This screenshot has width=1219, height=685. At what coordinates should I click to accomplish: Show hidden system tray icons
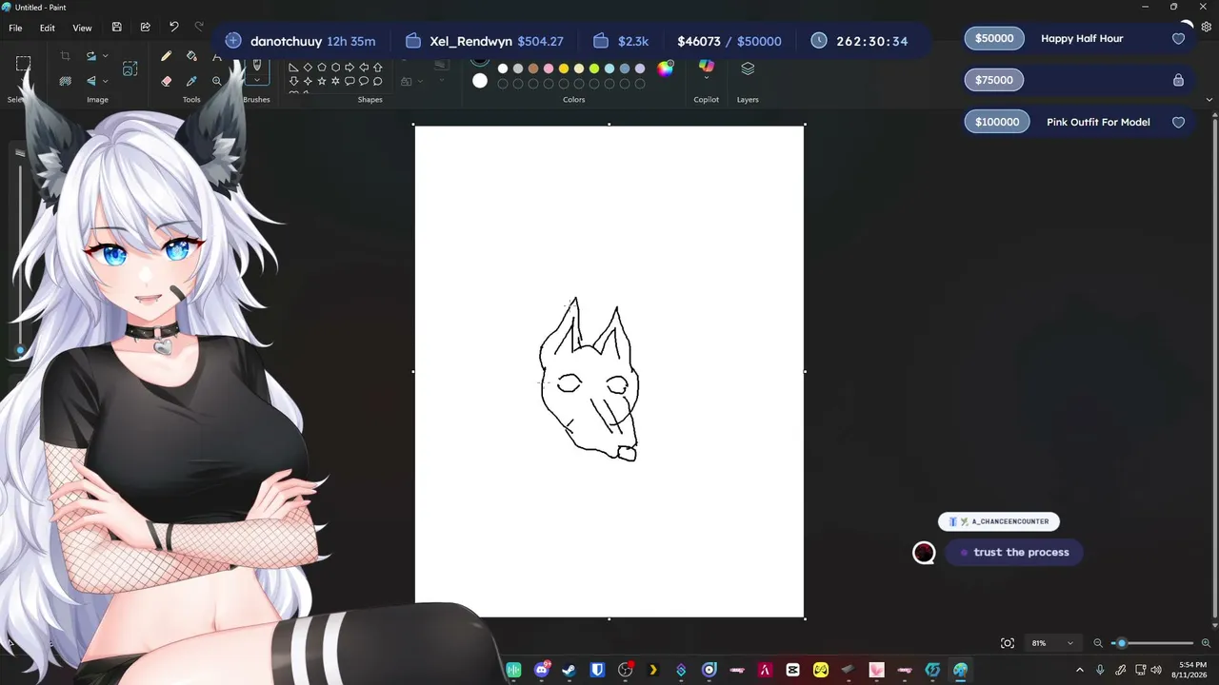[1079, 670]
